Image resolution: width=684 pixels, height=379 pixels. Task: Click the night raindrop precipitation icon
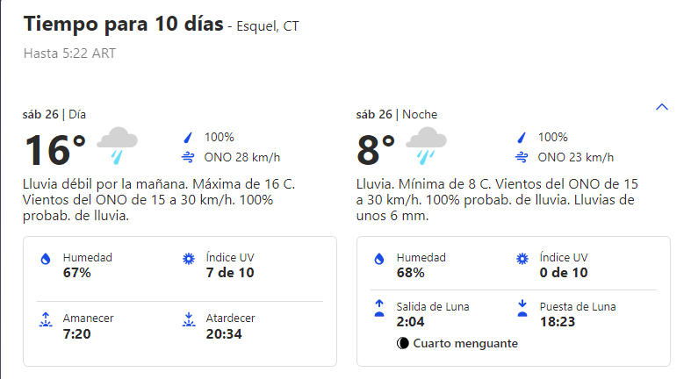point(521,138)
